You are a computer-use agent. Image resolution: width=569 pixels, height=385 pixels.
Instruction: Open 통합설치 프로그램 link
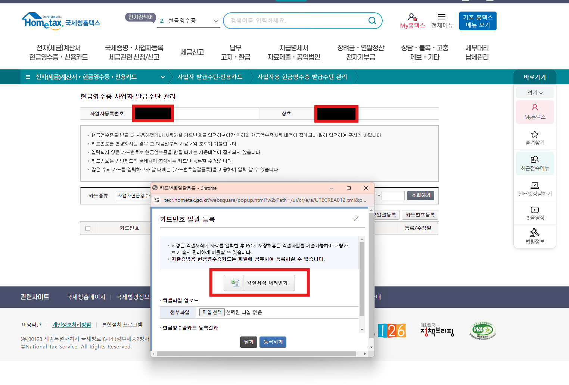point(122,325)
